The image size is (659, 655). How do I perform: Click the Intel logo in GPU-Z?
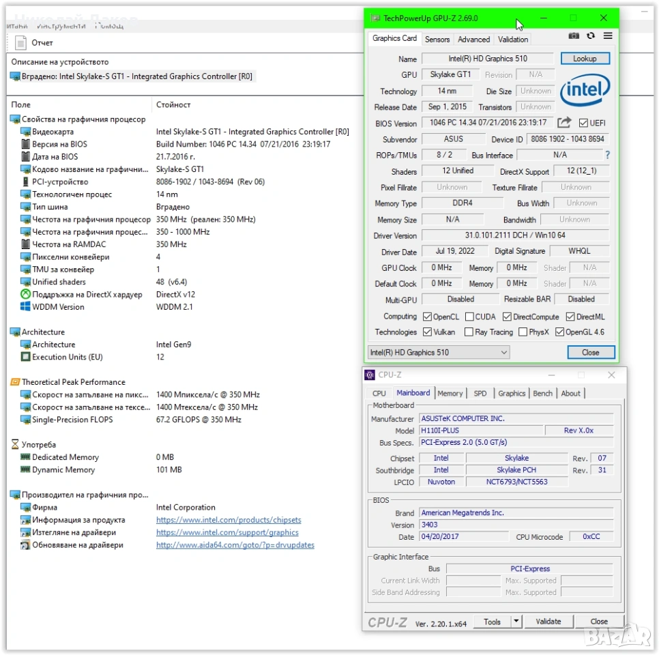585,89
